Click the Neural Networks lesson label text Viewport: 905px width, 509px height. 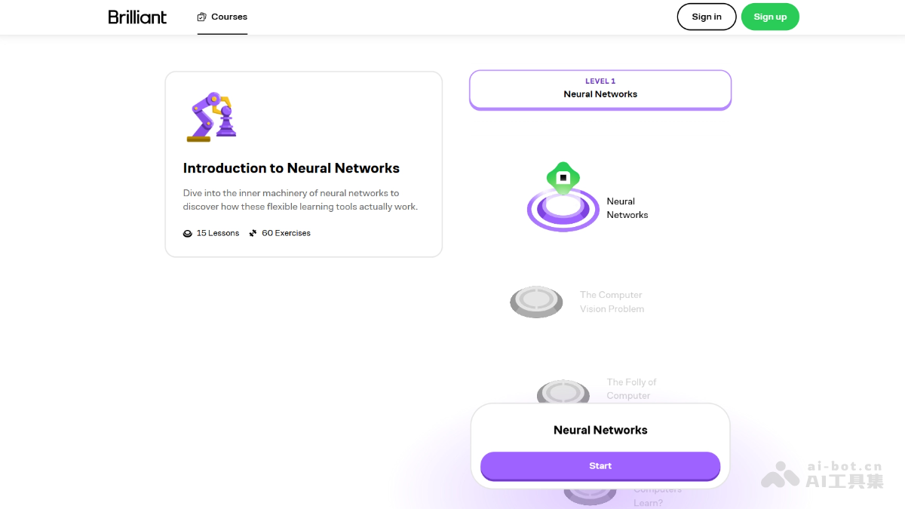[627, 208]
